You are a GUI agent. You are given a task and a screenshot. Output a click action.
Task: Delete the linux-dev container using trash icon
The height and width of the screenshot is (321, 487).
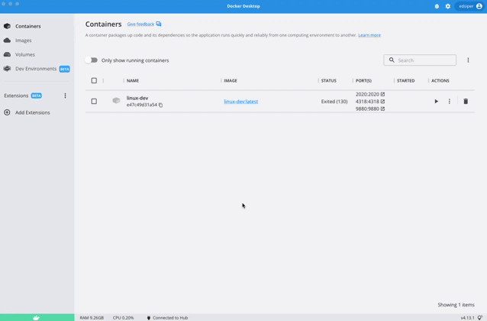tap(466, 102)
